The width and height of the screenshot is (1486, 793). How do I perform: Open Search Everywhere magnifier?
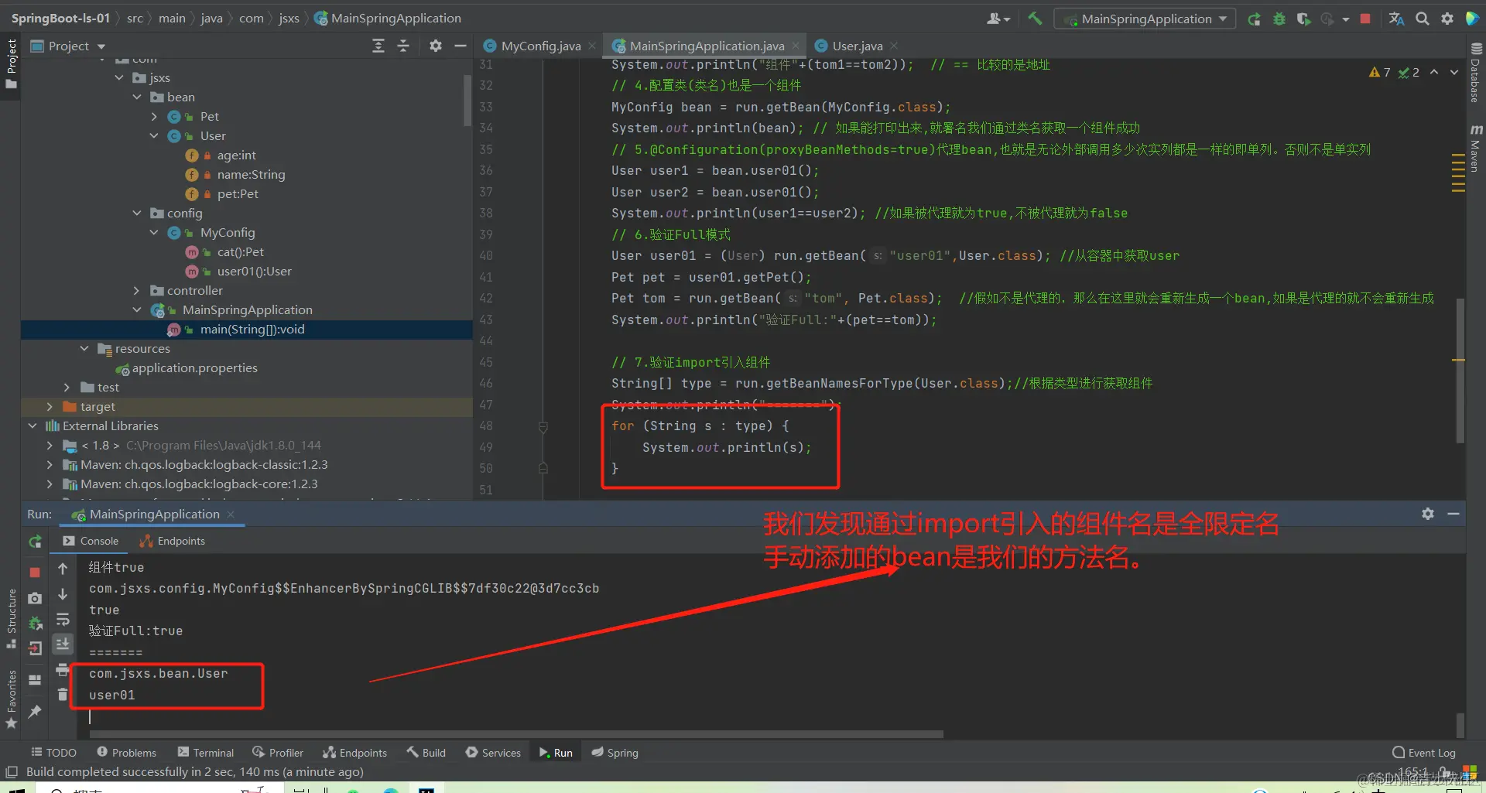point(1423,19)
